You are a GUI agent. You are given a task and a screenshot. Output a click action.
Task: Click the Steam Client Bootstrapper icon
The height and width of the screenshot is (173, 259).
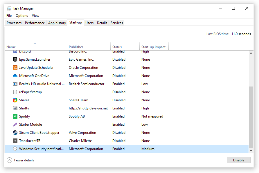(15, 133)
